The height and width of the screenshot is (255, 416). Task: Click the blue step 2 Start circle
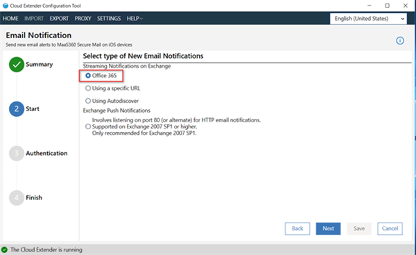pos(17,109)
